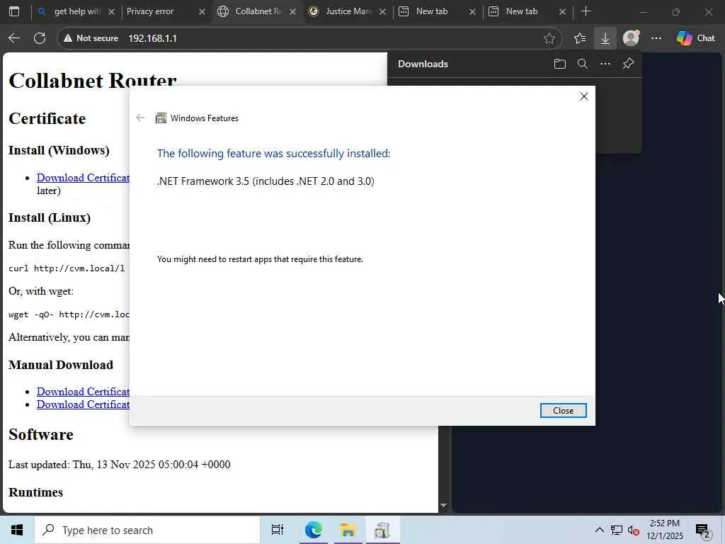Close the 'get help with' tab
This screenshot has height=544, width=725.
click(111, 12)
